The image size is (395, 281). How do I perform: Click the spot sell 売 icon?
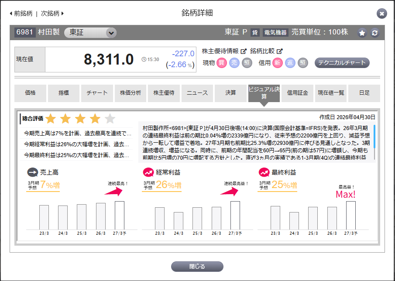[x=234, y=63]
